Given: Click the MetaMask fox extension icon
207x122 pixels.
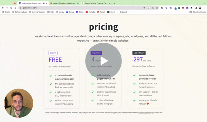Looking at the screenshot, I should 183,8.
